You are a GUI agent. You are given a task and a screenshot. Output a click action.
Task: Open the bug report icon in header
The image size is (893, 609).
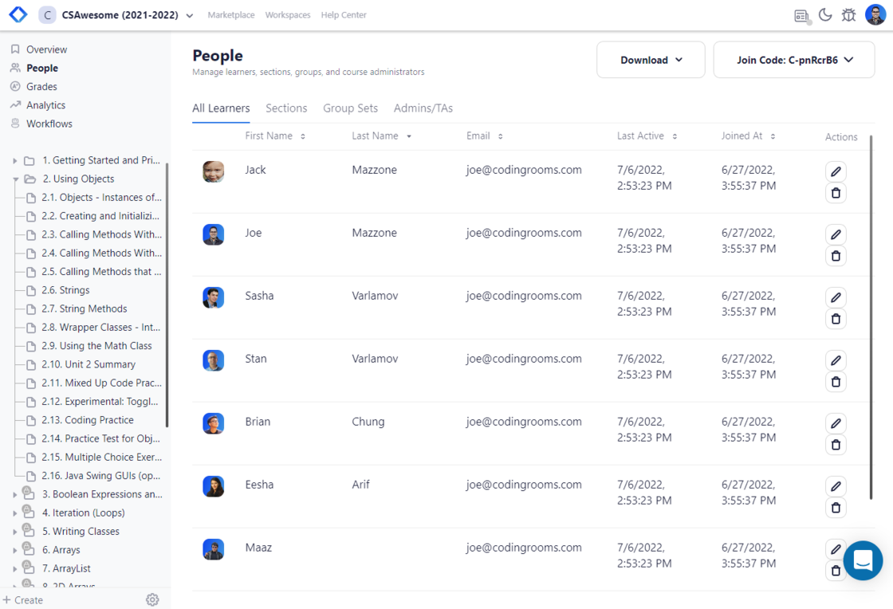(848, 15)
